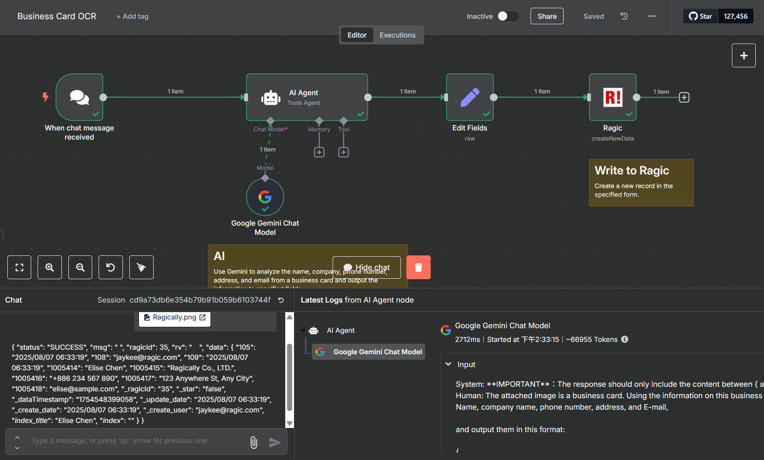Open the Ragically.png attachment
This screenshot has width=764, height=460.
pos(175,318)
